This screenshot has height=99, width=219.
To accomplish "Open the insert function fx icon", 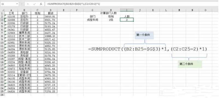I will pos(41,4).
